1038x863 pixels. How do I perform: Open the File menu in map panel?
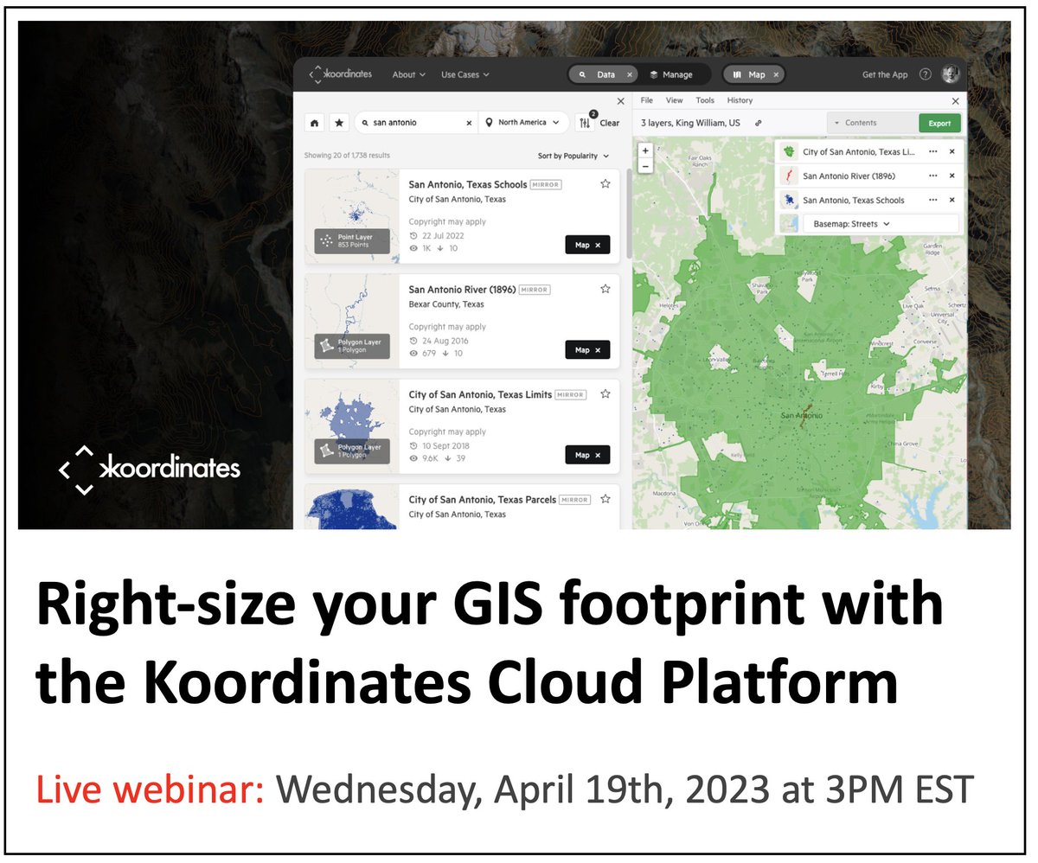coord(646,100)
